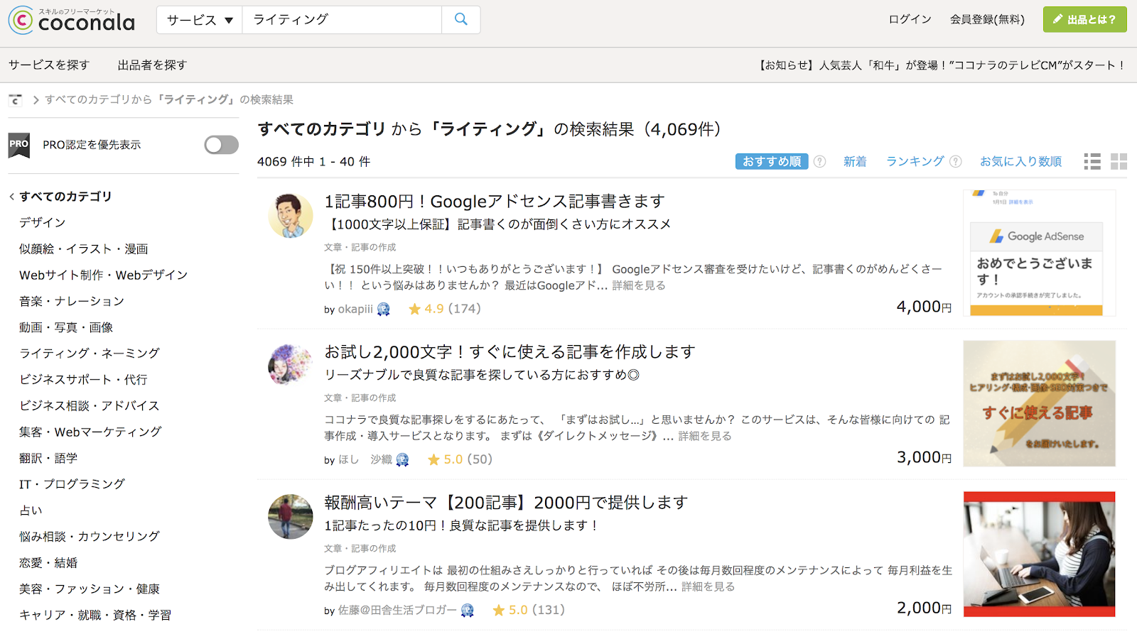Click the badge icon next to okapiii
Image resolution: width=1137 pixels, height=634 pixels.
click(x=384, y=310)
